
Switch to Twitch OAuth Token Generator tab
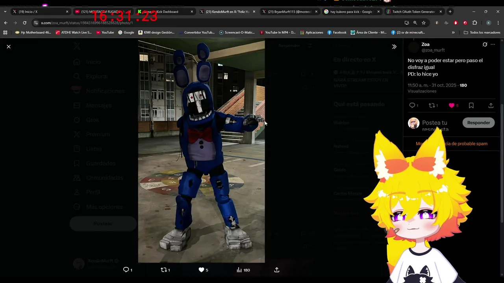(414, 12)
